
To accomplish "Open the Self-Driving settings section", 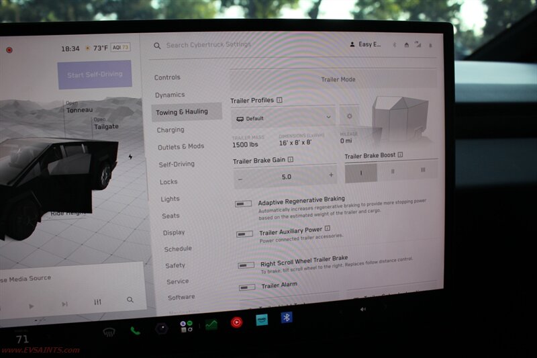I will point(177,164).
